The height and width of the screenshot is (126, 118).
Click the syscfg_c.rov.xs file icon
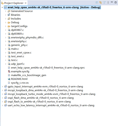click(9, 83)
